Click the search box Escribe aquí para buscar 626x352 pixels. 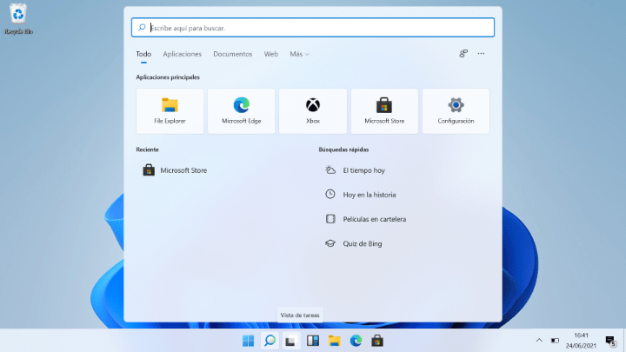(313, 28)
